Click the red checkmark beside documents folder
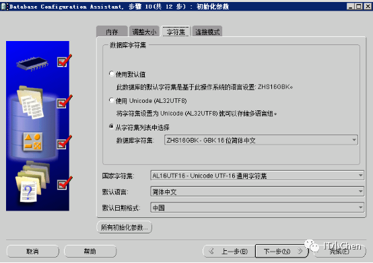This screenshot has width=373, height=263. (65, 102)
